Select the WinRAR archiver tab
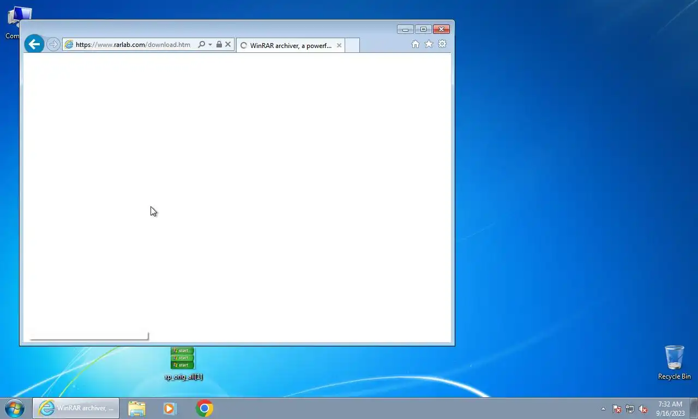The width and height of the screenshot is (698, 419). 290,45
